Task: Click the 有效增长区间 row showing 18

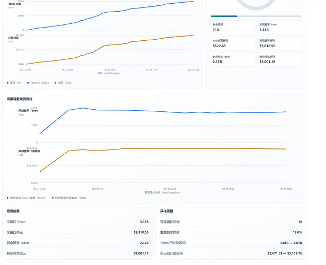Action: [x=231, y=222]
